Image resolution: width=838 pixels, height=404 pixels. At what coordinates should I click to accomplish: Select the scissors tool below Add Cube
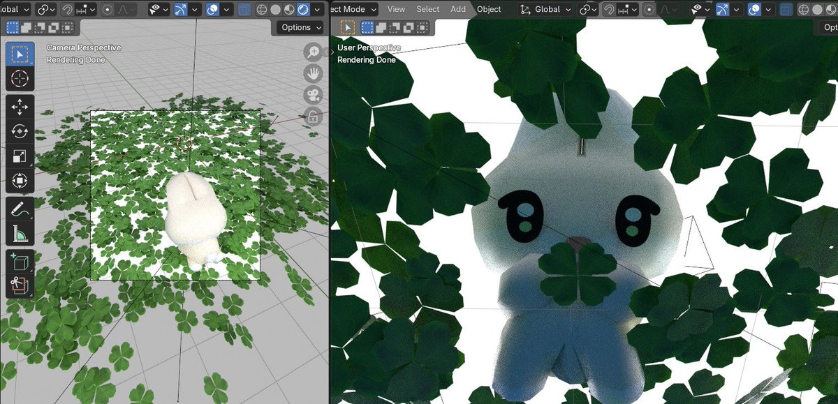pyautogui.click(x=20, y=286)
